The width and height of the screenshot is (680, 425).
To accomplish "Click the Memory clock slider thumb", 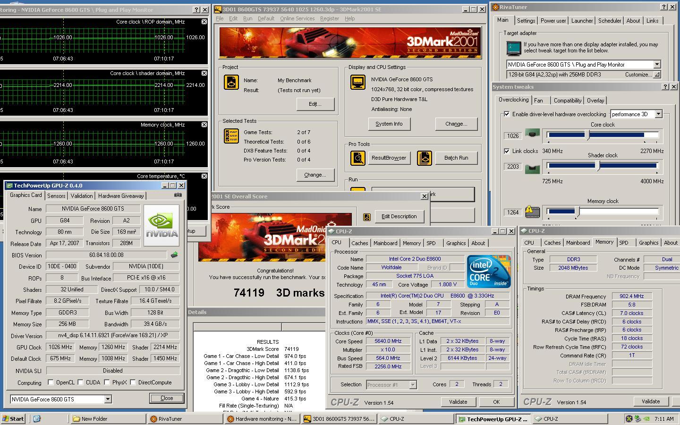I will click(x=577, y=212).
